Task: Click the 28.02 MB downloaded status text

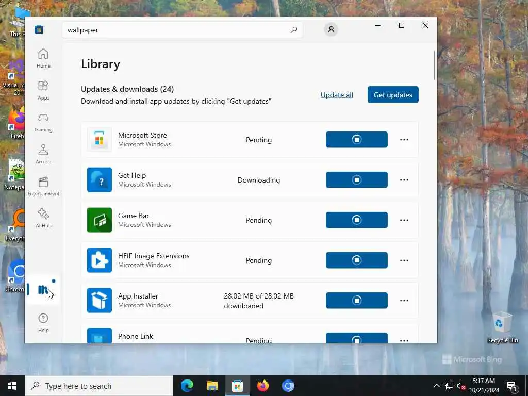Action: click(x=259, y=301)
